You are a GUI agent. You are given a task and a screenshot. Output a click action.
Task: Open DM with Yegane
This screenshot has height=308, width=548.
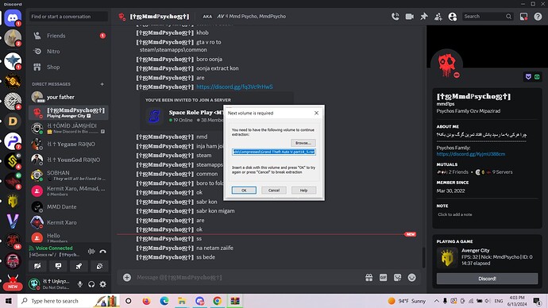click(68, 144)
